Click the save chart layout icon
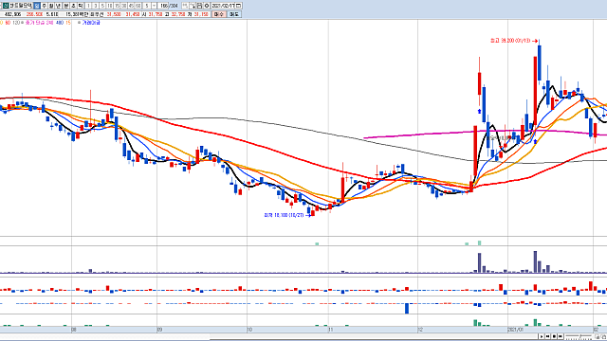This screenshot has height=341, width=607. coord(199,6)
